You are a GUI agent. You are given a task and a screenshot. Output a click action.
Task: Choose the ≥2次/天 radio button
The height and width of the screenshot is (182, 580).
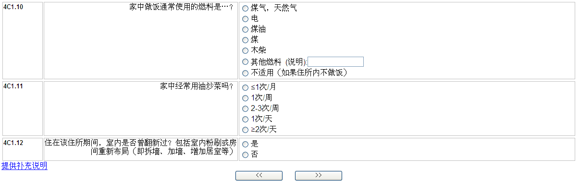(x=245, y=130)
